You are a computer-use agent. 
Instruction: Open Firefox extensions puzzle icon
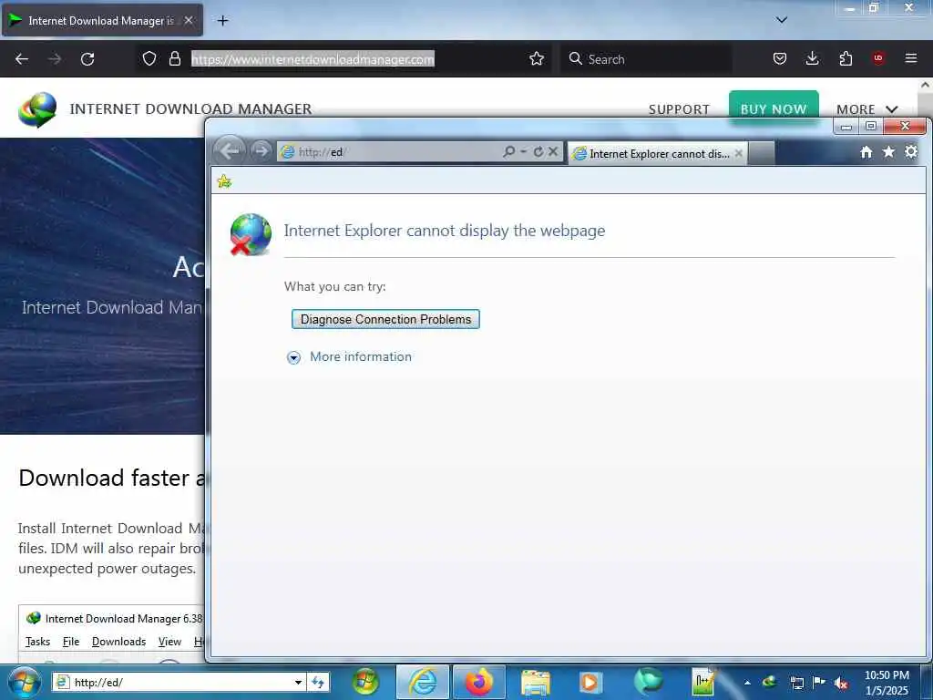846,58
